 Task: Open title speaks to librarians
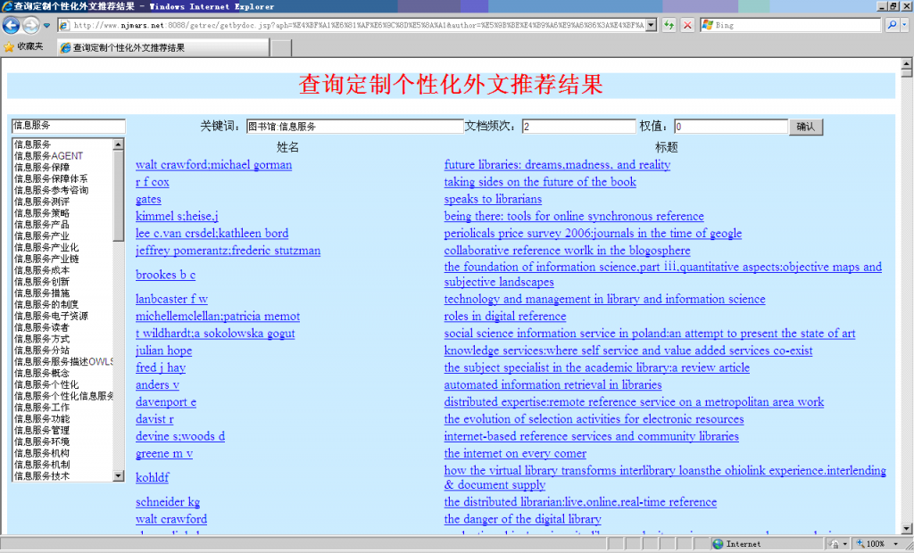click(493, 199)
